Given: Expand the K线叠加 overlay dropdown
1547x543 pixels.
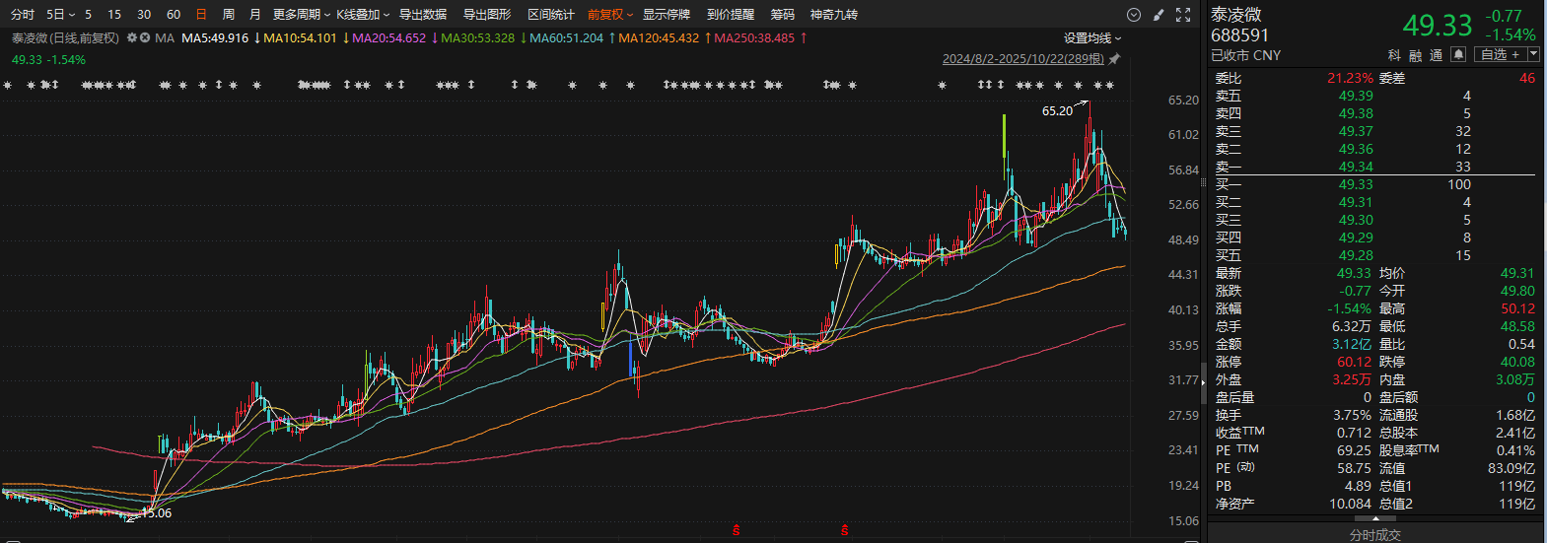Looking at the screenshot, I should coord(363,15).
